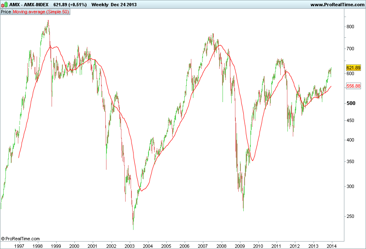Viewport: 366px width, 249px height.
Task: Click the 2011 year label on time axis
Action: (x=276, y=246)
